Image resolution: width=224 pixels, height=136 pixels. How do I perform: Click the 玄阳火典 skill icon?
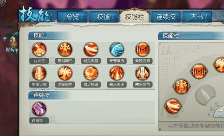(x=39, y=73)
